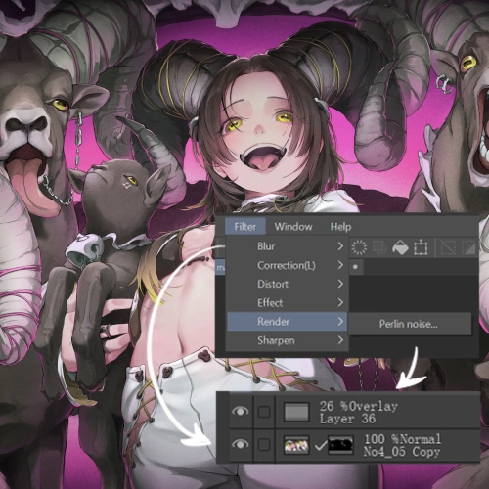Viewport: 489px width, 489px height.
Task: Expand the Sharpen submenu arrow
Action: [340, 340]
